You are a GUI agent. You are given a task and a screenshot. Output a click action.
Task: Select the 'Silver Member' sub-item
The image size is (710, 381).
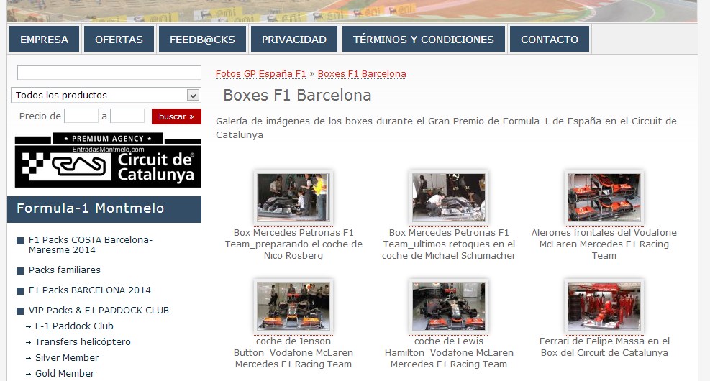67,358
